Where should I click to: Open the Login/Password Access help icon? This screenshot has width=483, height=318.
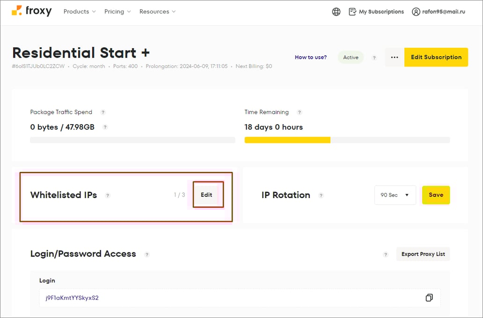click(x=147, y=254)
